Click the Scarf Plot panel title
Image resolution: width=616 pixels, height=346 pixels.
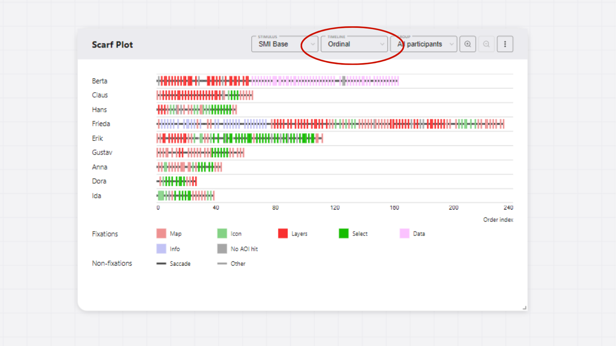click(x=112, y=45)
